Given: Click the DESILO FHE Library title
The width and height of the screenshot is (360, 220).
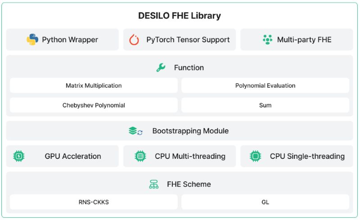Looking at the screenshot, I should [x=180, y=16].
